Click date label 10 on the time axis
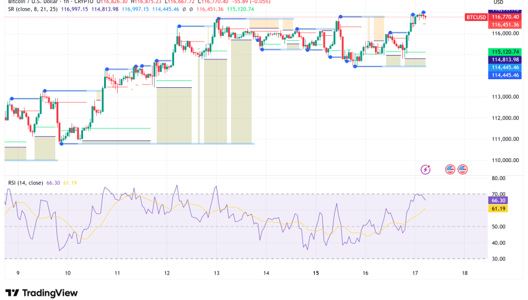 68,273
